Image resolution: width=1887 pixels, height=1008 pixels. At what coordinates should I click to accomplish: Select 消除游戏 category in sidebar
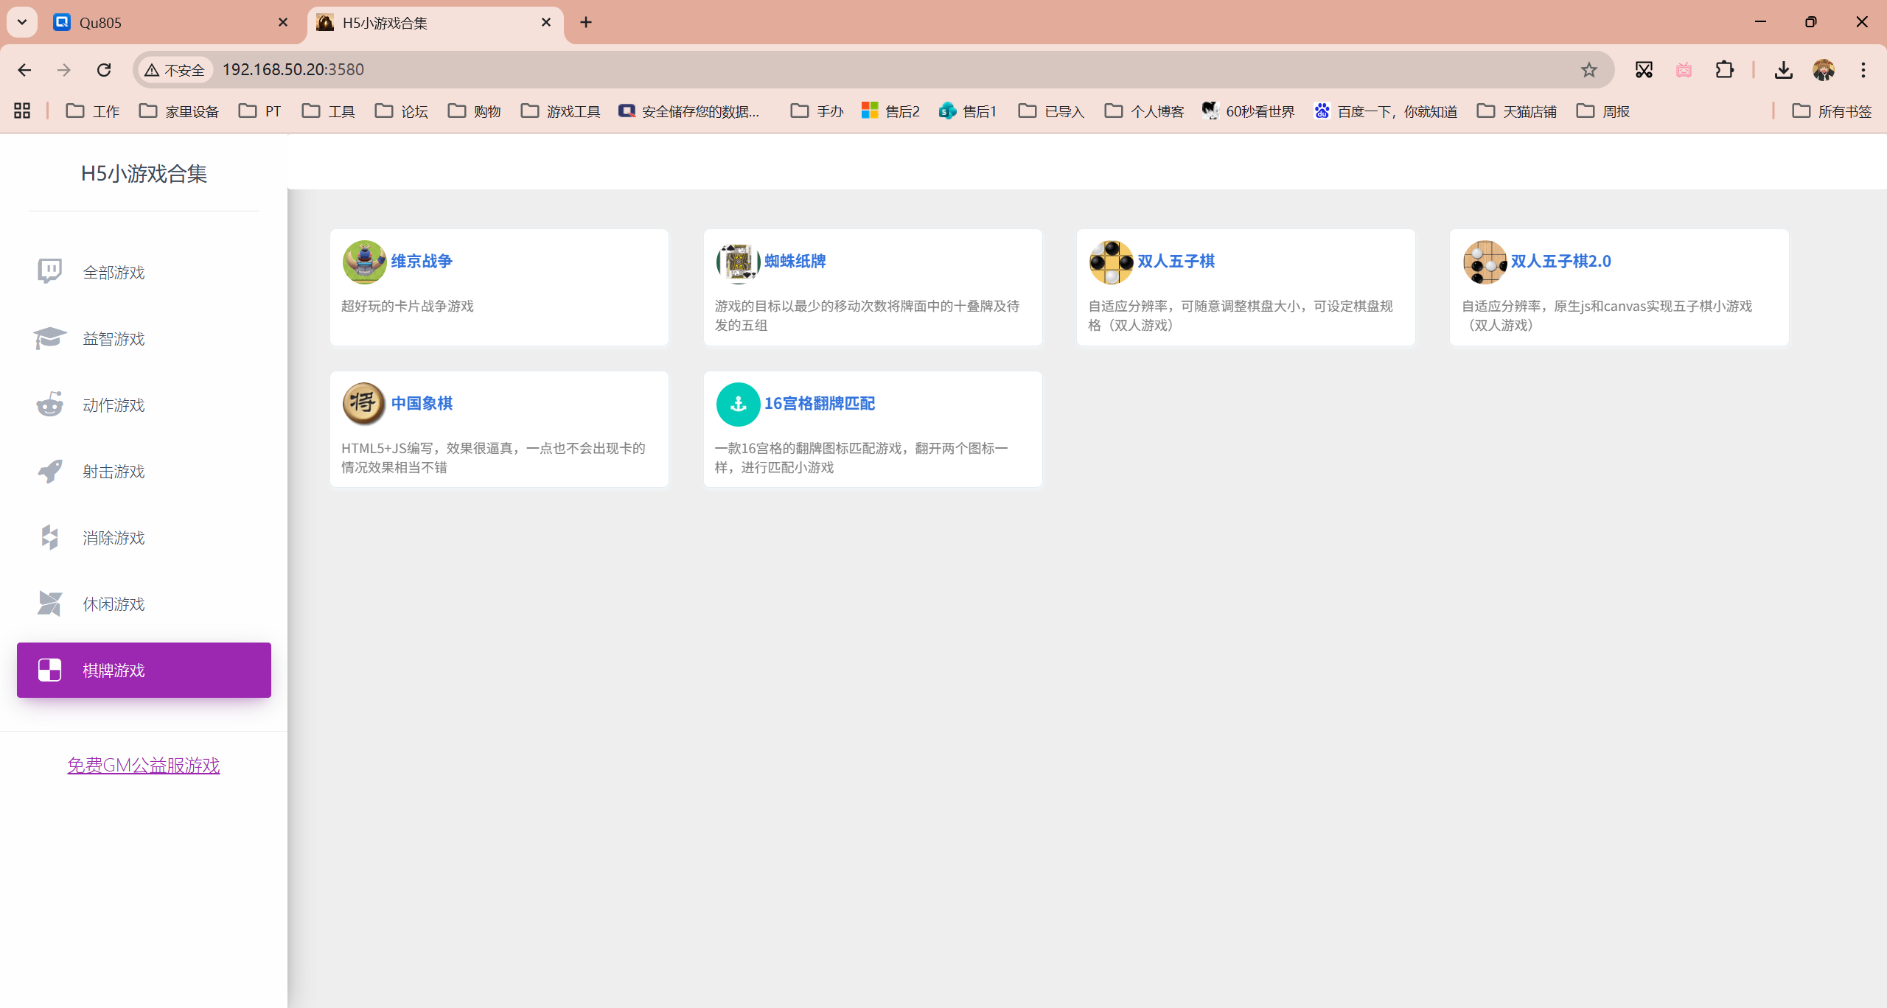[x=114, y=538]
